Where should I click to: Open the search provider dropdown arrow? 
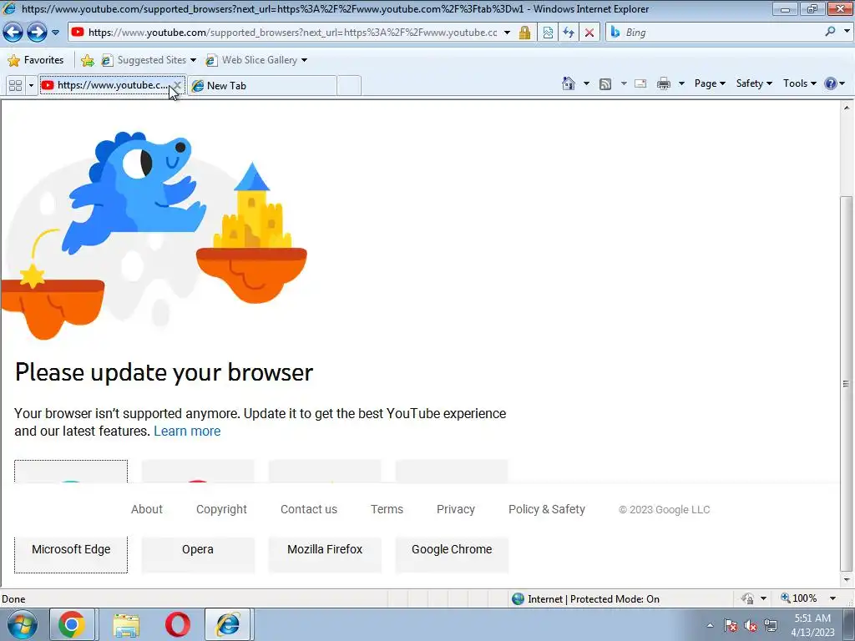tap(847, 32)
